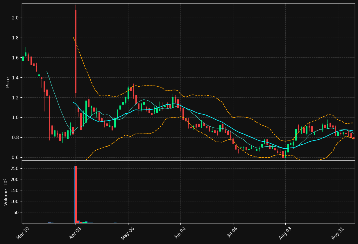The image size is (358, 244).
Task: Click the 1.0 price axis value
Action: coord(15,118)
